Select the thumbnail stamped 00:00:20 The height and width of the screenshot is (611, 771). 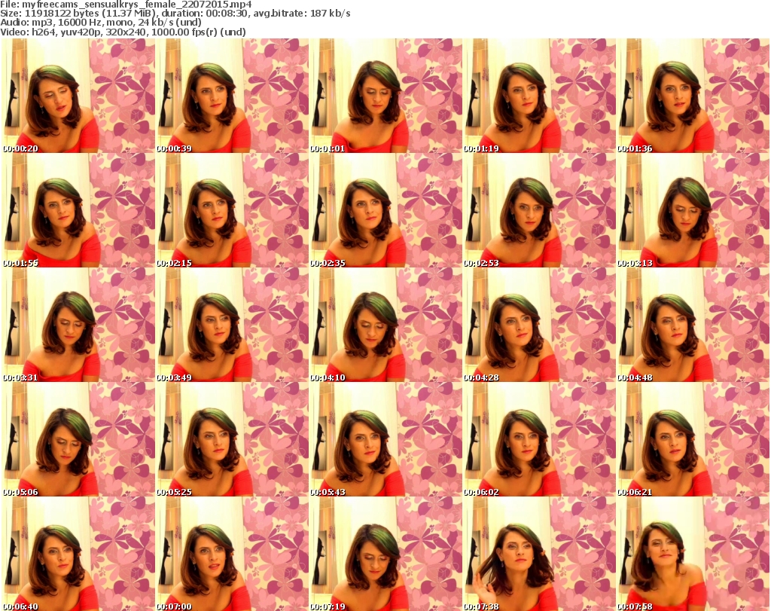[78, 96]
